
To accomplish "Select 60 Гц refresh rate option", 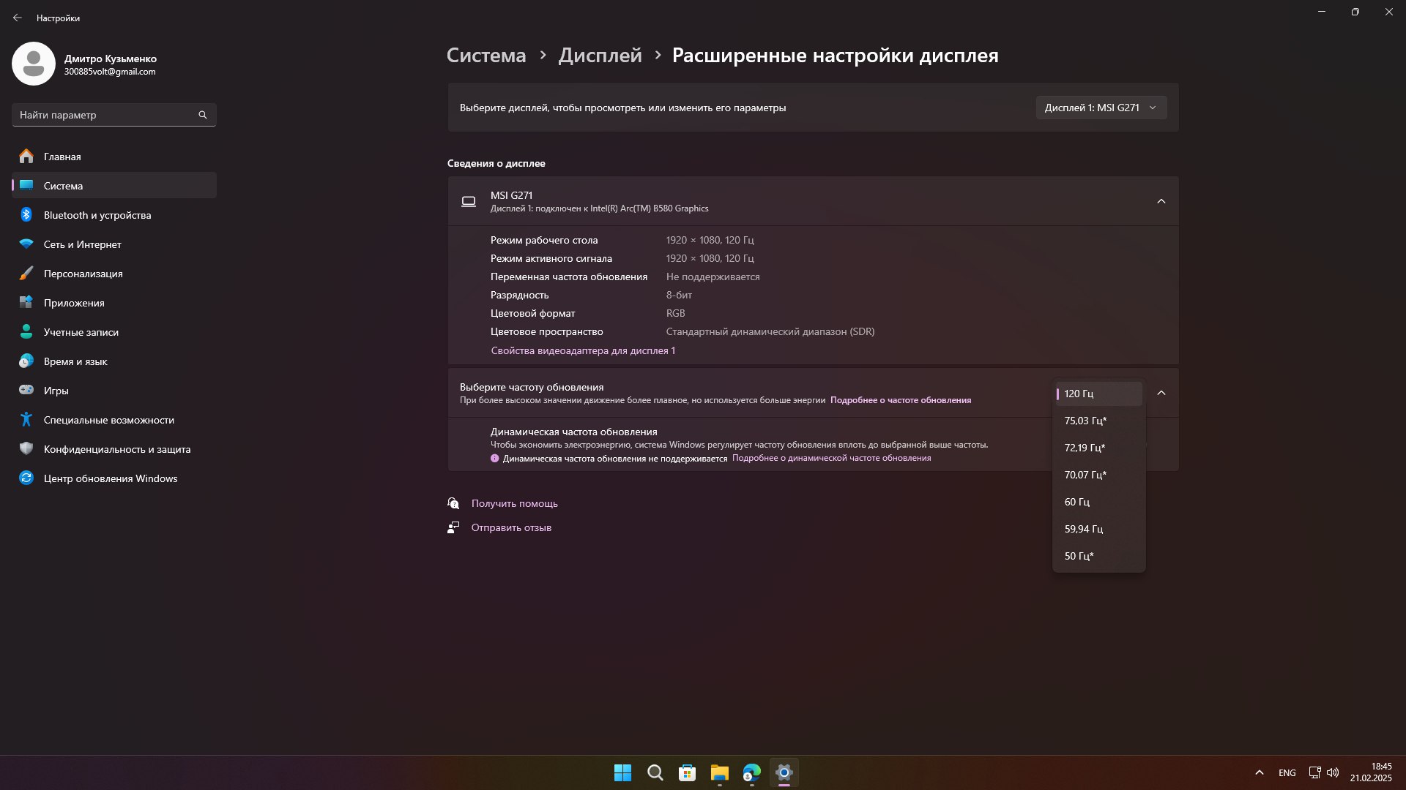I will 1077,502.
